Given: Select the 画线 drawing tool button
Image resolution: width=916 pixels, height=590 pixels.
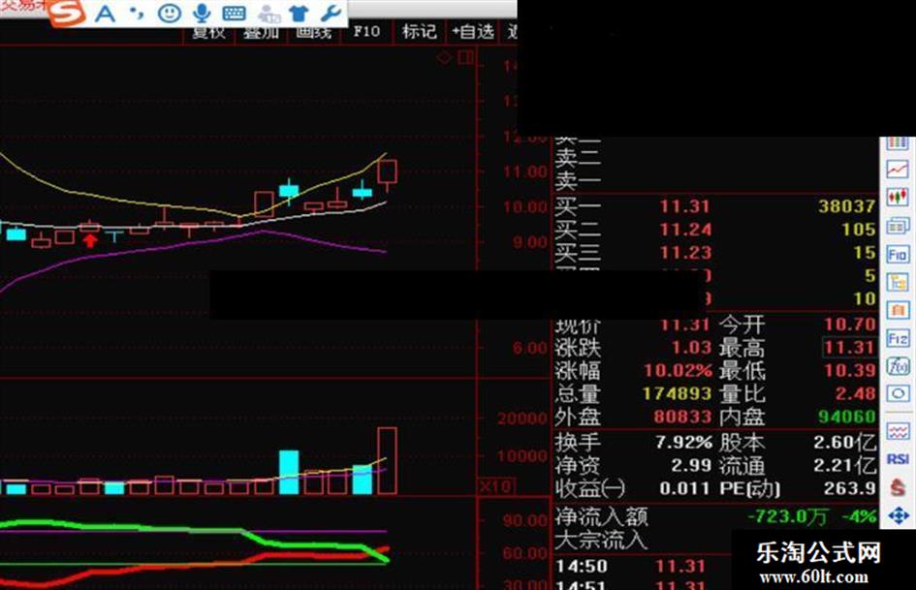Looking at the screenshot, I should [x=314, y=32].
